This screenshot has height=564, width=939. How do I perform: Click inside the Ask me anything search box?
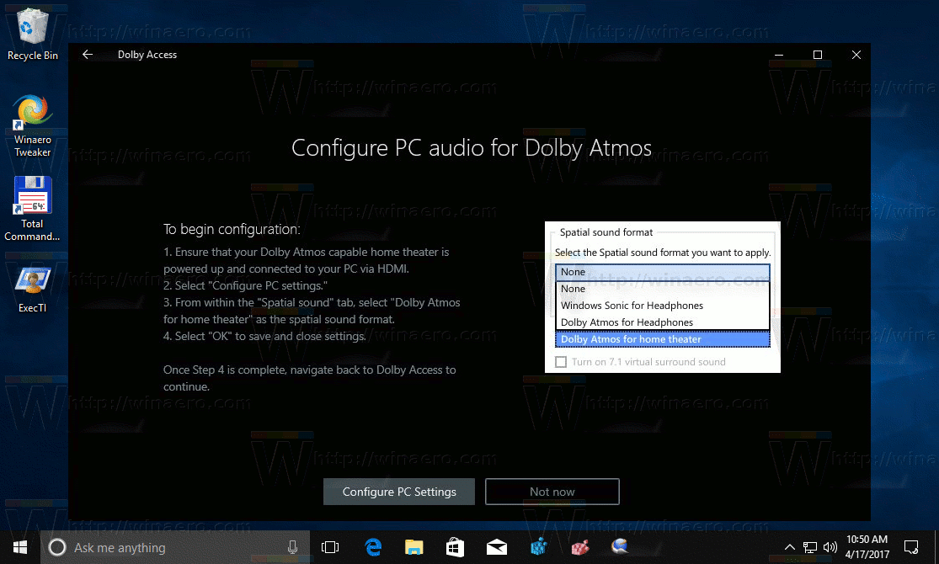pos(168,547)
